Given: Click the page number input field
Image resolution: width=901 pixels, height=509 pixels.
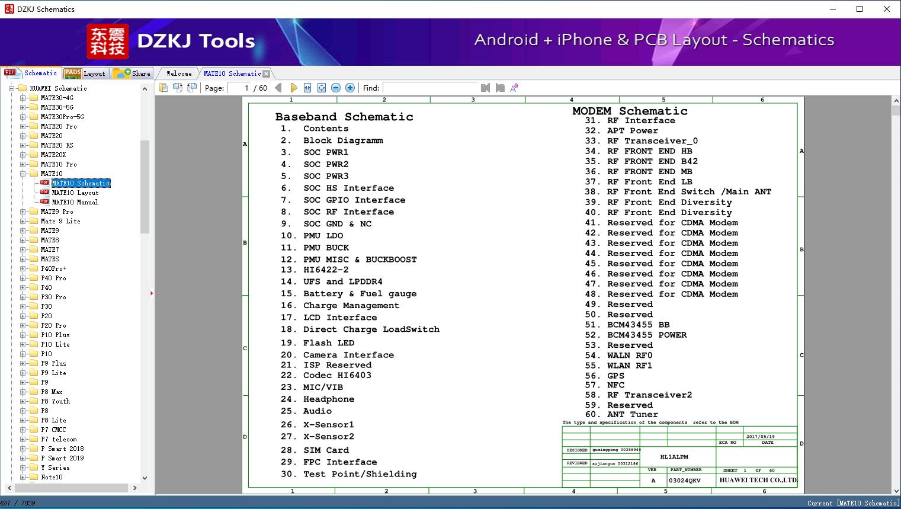Looking at the screenshot, I should pyautogui.click(x=239, y=88).
